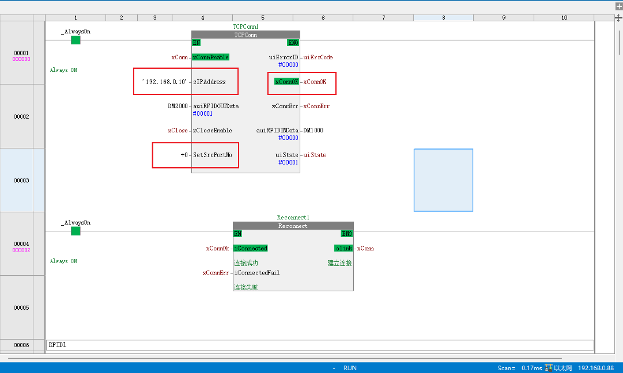Image resolution: width=623 pixels, height=373 pixels.
Task: Click column header 5
Action: 263,17
